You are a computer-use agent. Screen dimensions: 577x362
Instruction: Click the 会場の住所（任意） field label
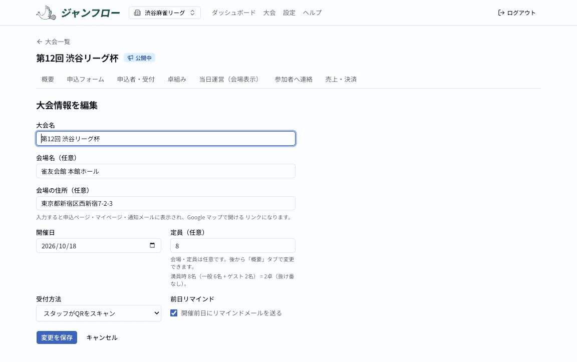64,190
